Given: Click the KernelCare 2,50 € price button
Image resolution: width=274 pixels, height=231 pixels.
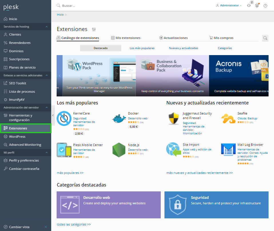Looking at the screenshot, I should [79, 133].
